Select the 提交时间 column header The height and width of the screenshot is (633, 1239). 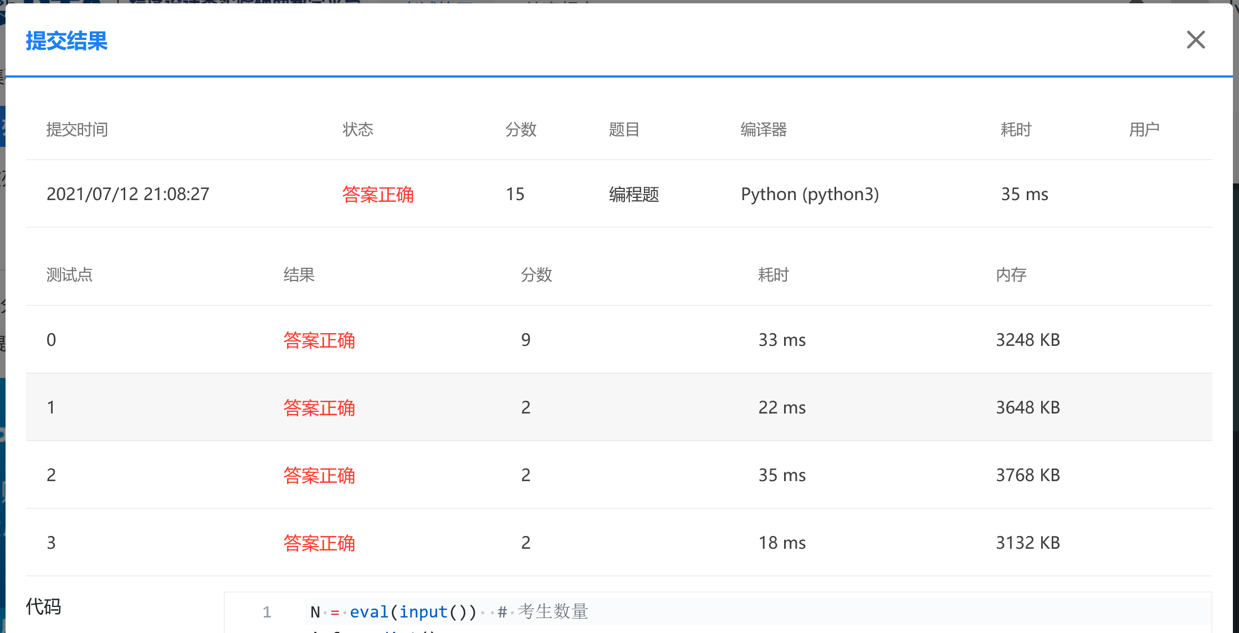coord(78,129)
